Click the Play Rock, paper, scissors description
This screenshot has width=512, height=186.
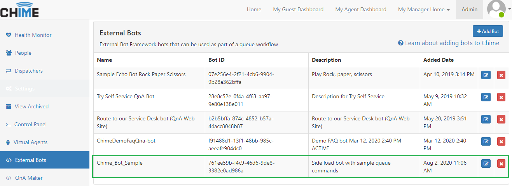[x=342, y=74]
